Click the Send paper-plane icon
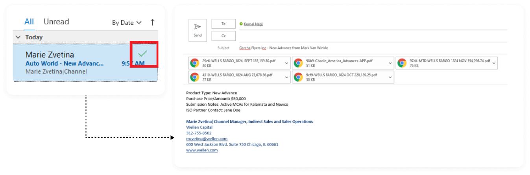The height and width of the screenshot is (175, 530). 198,27
